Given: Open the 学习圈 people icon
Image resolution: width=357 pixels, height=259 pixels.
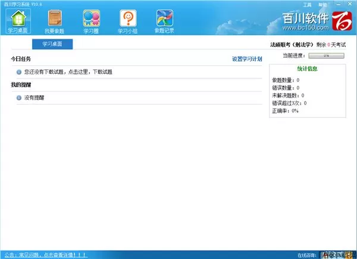Looking at the screenshot, I should click(91, 20).
